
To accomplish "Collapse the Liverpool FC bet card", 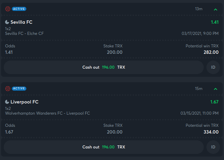I will click(x=216, y=89).
